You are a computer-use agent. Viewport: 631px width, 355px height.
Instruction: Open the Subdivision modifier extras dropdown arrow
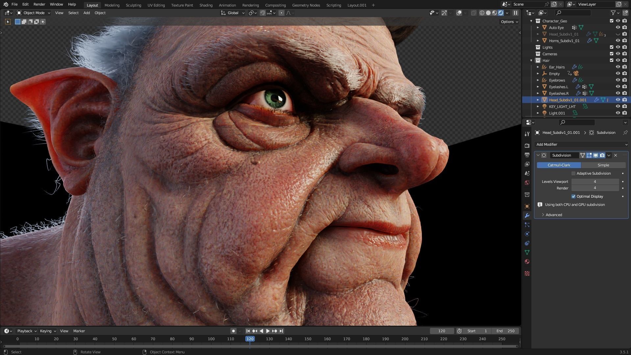pyautogui.click(x=609, y=155)
